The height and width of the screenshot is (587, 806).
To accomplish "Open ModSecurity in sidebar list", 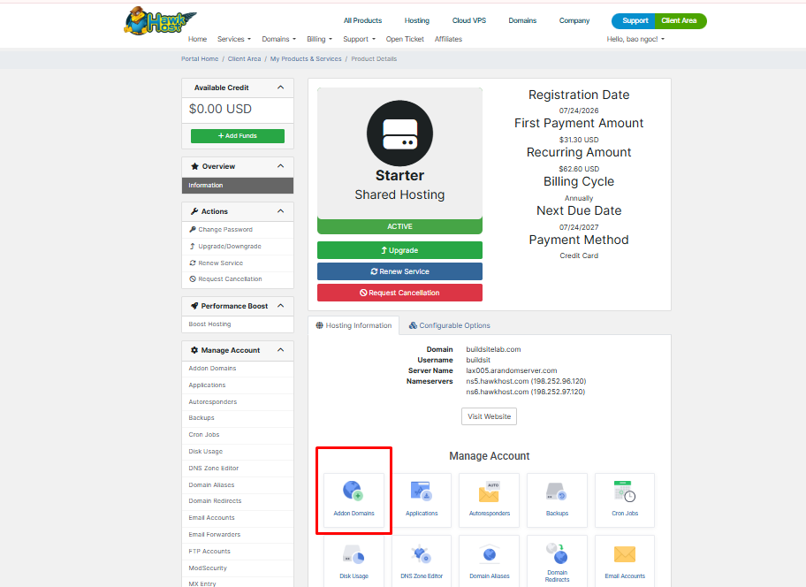I will tap(238, 568).
